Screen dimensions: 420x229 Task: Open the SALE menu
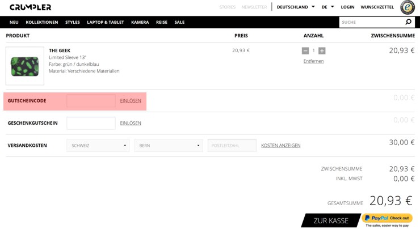pyautogui.click(x=179, y=22)
